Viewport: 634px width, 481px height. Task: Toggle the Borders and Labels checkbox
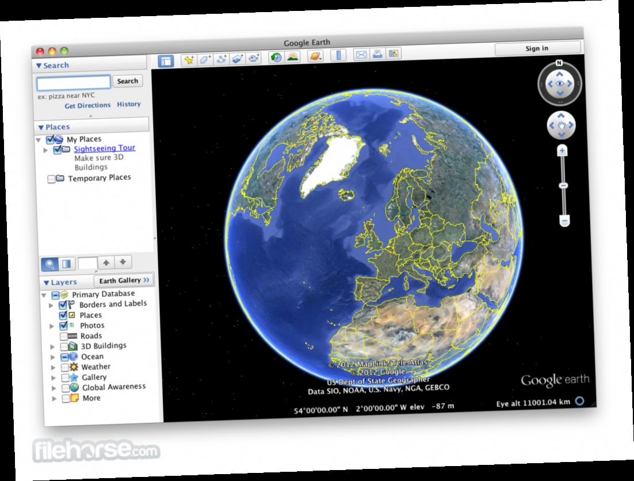pyautogui.click(x=63, y=305)
